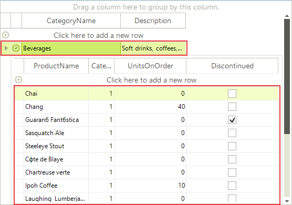This screenshot has height=205, width=292.
Task: Uncheck Discontinued for Guaraná Fantástica
Action: (x=232, y=120)
